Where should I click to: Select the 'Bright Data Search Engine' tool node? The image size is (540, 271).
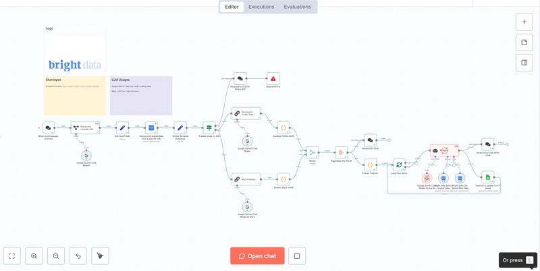(443, 178)
